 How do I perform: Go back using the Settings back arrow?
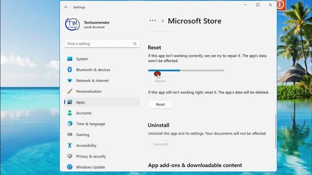coord(66,7)
